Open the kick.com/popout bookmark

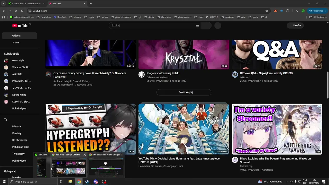(22, 17)
